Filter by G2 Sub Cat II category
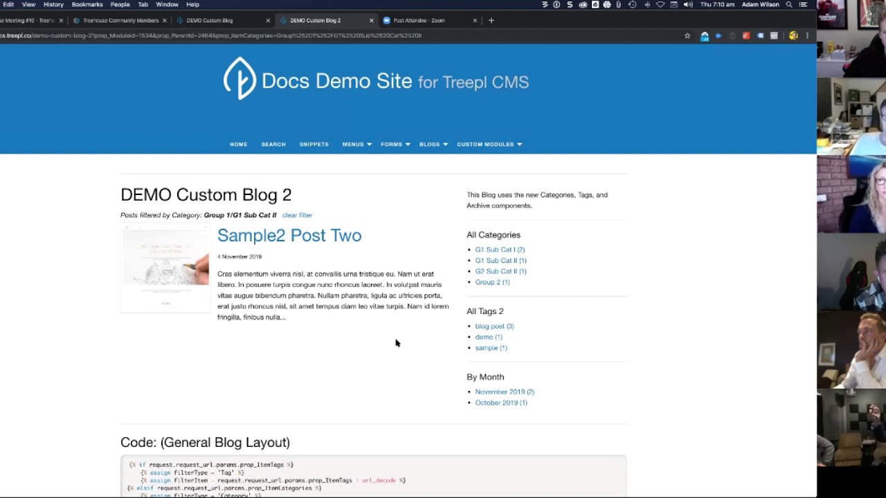This screenshot has height=498, width=886. pos(500,271)
